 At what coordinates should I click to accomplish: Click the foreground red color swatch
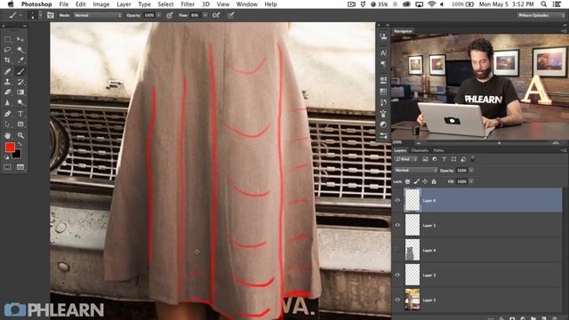point(10,147)
